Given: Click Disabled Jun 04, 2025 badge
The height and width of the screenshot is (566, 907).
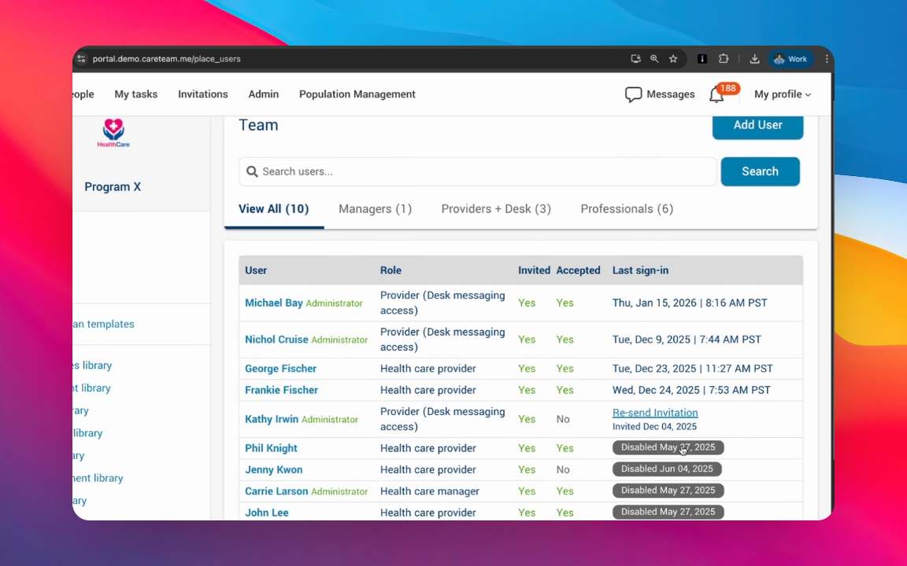Looking at the screenshot, I should coord(667,469).
